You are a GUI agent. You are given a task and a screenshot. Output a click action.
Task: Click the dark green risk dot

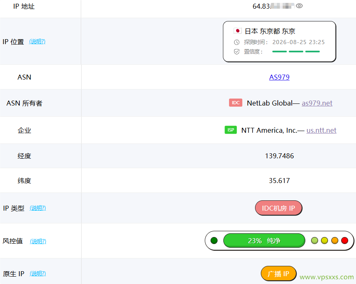[x=214, y=240]
